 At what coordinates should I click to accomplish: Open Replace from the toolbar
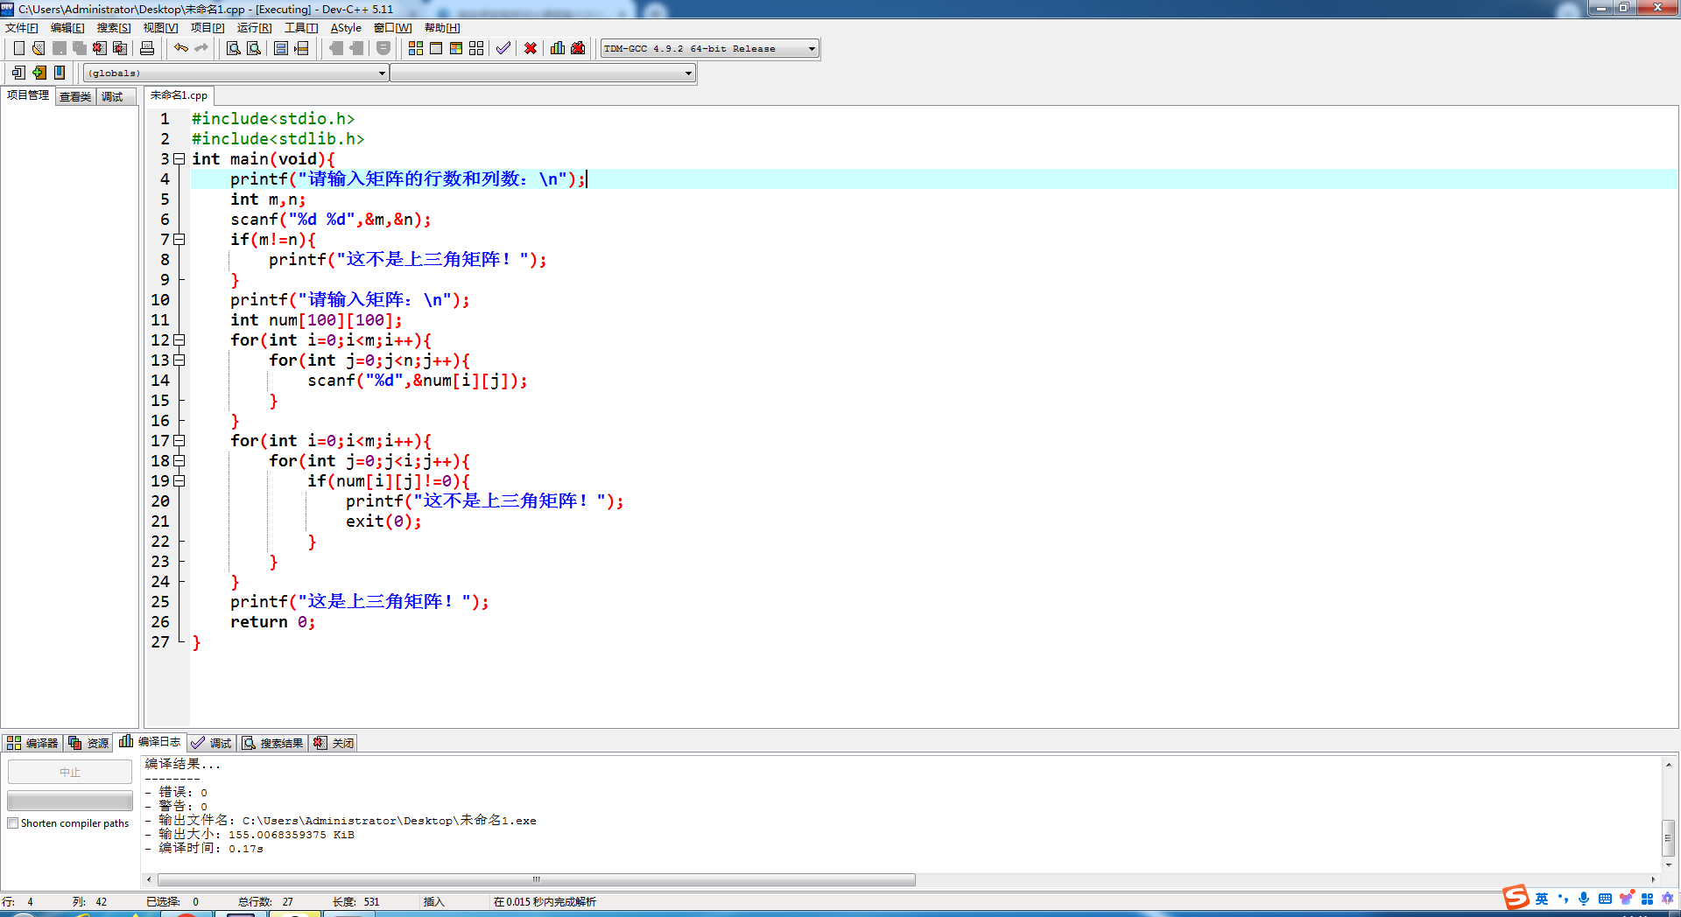(x=254, y=48)
